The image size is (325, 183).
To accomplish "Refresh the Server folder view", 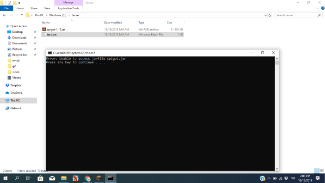I will (x=270, y=15).
